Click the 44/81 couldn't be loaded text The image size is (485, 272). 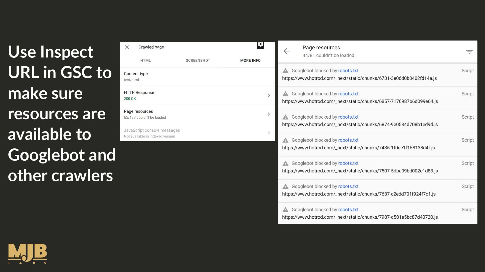coord(328,56)
